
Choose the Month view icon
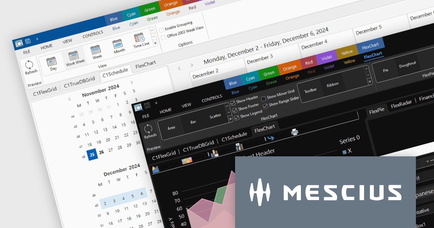click(118, 43)
